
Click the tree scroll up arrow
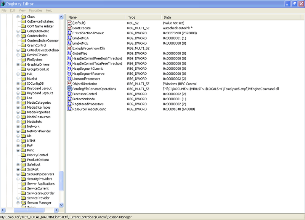point(61,17)
